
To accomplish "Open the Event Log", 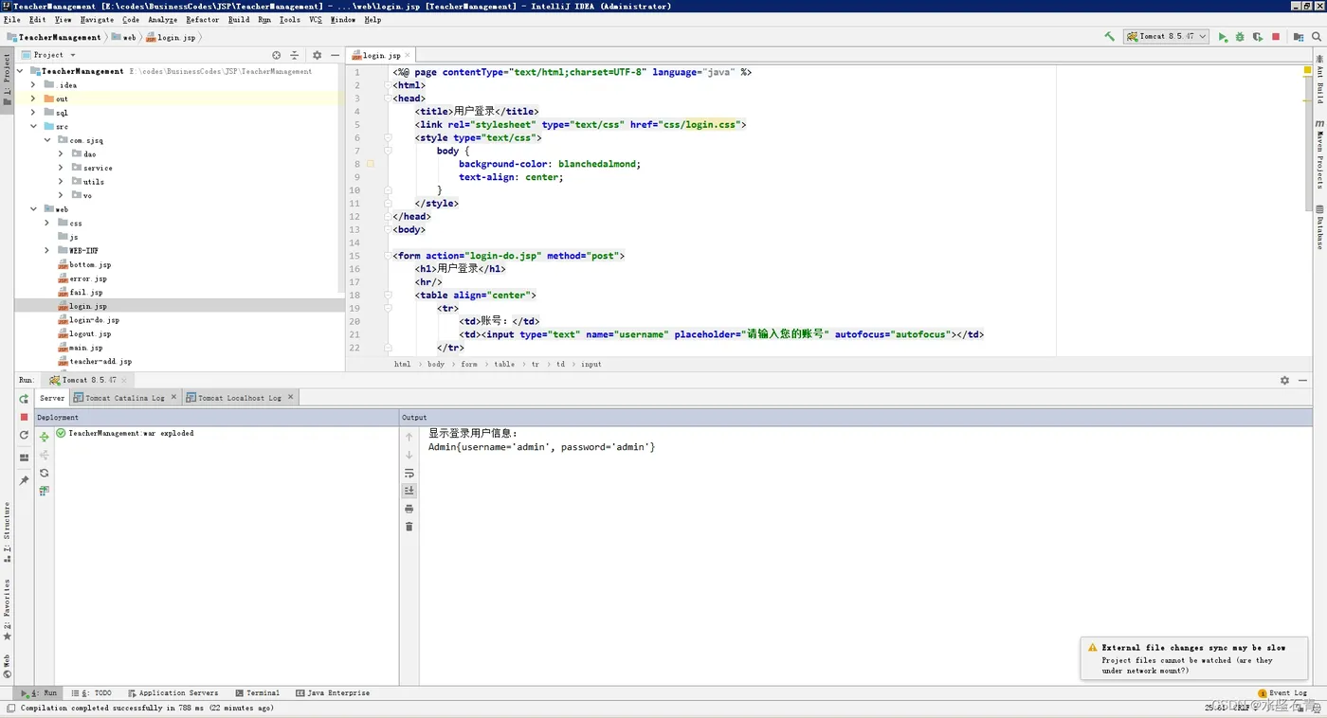I will pos(1282,693).
